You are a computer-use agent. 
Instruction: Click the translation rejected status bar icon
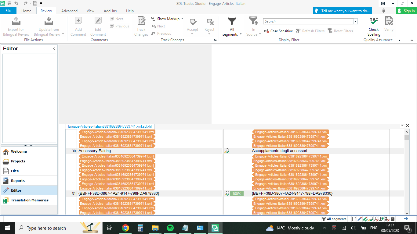click(x=376, y=219)
